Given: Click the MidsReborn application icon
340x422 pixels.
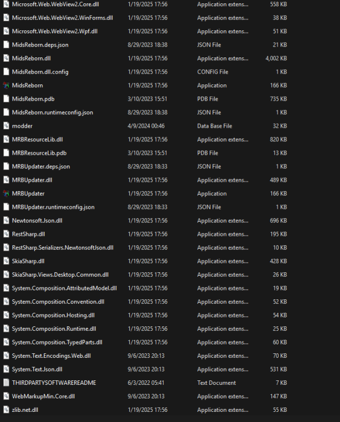Looking at the screenshot, I should [6, 86].
